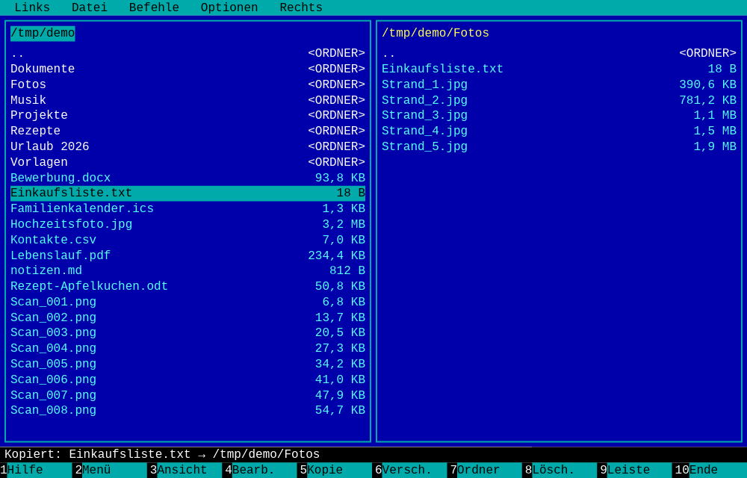Select Einkaufsliste.txt in the left panel

[x=187, y=193]
